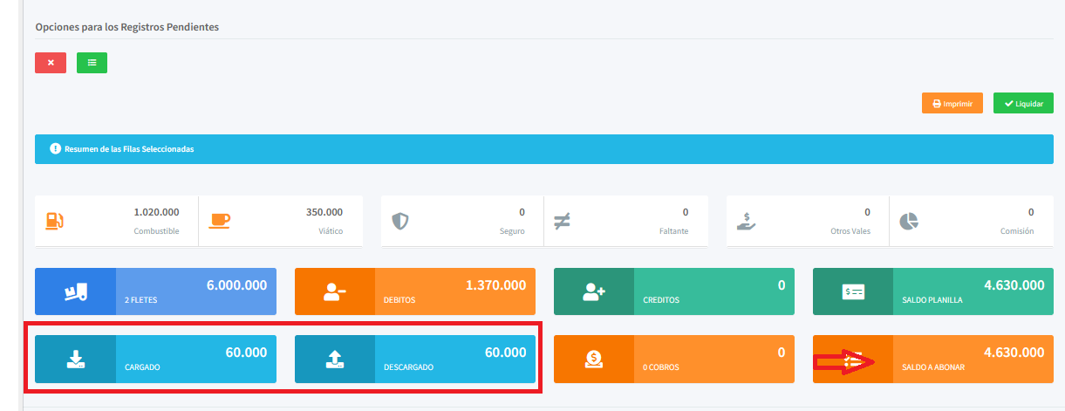Image resolution: width=1065 pixels, height=411 pixels.
Task: Click the Comisión pie chart icon
Action: 909,222
